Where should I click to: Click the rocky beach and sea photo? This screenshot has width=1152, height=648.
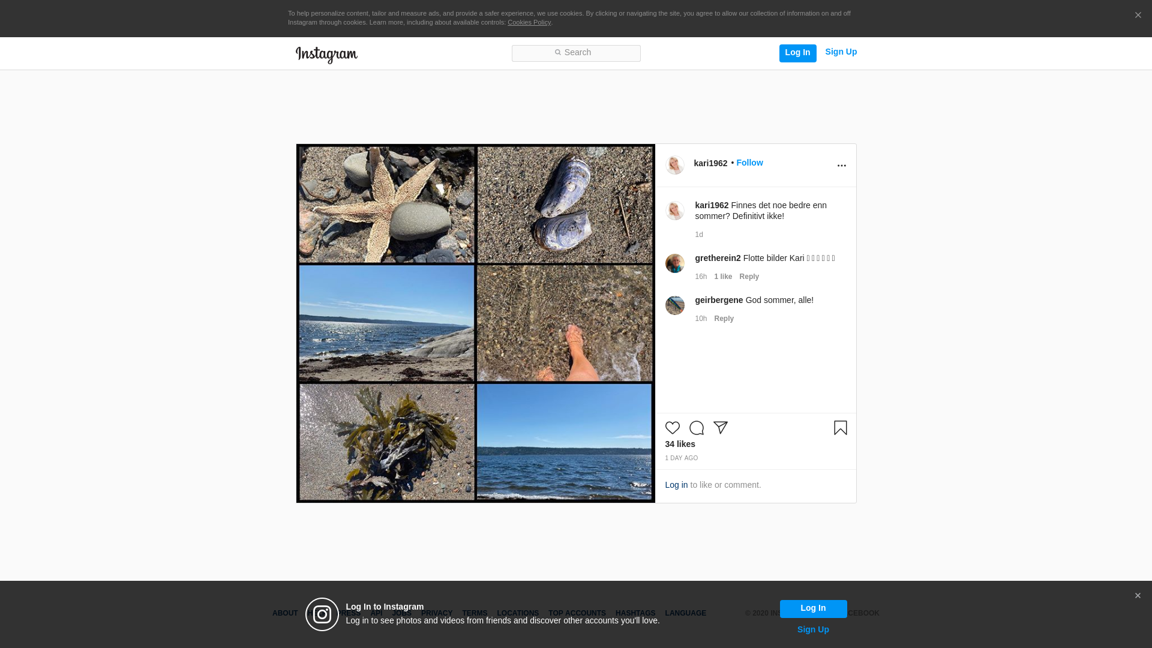click(x=386, y=323)
